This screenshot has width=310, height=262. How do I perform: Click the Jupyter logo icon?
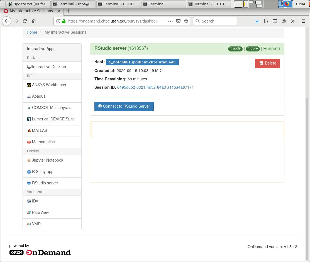pos(29,160)
